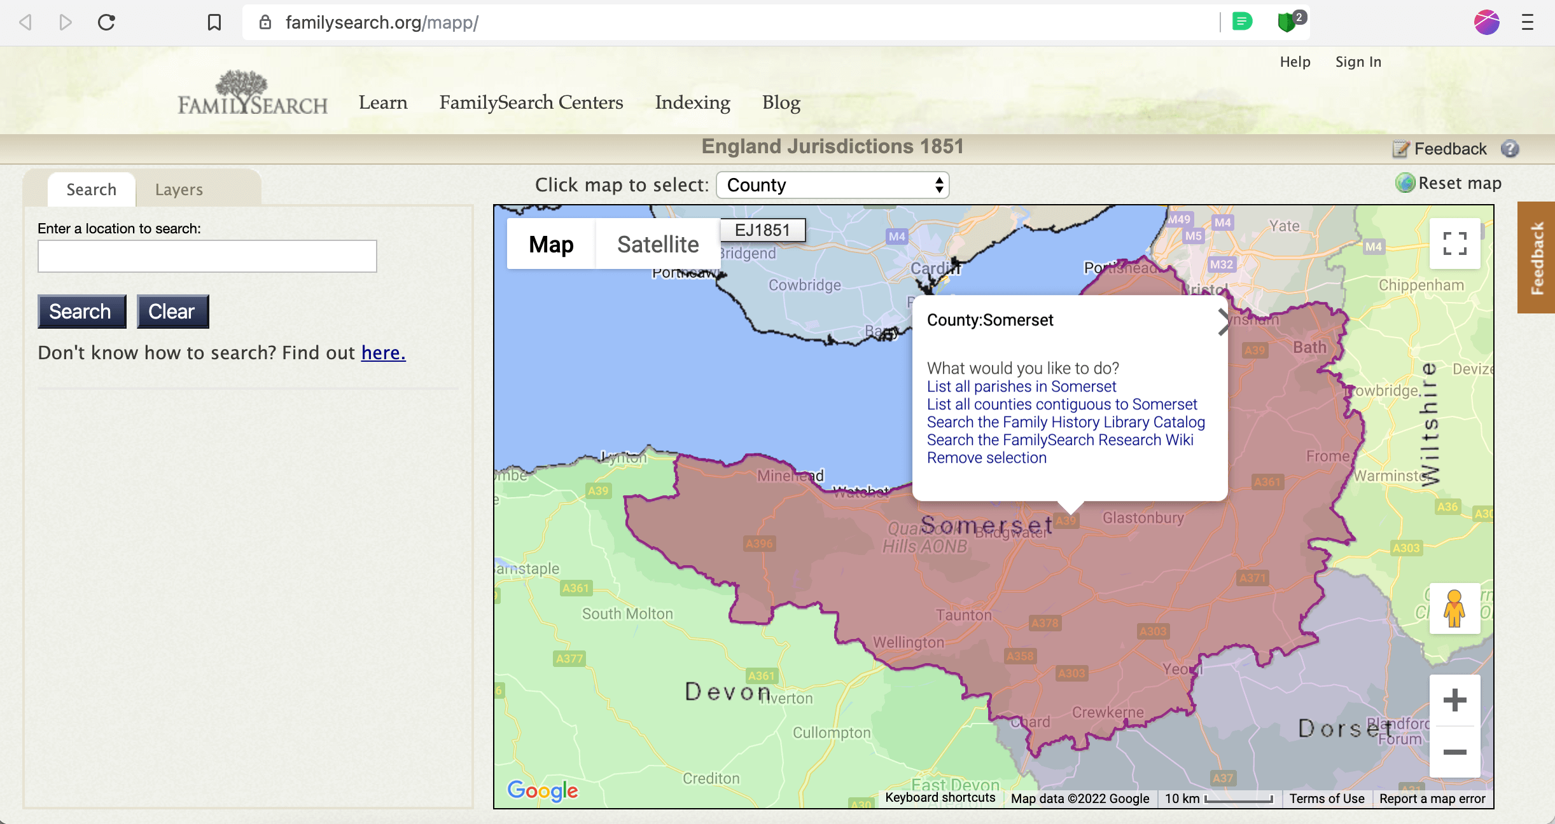
Task: Click Chippenham on the map
Action: [1421, 285]
